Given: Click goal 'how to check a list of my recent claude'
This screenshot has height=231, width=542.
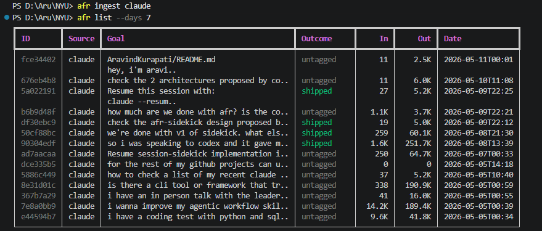Looking at the screenshot, I should pos(194,175).
